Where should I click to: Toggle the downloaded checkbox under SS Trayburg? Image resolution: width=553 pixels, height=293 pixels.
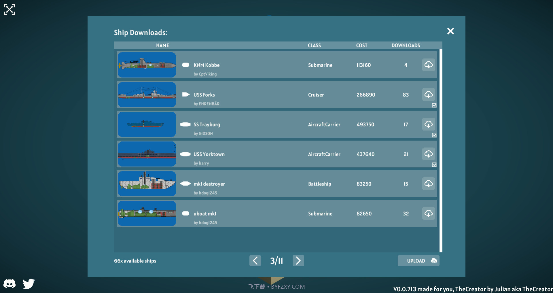coord(434,135)
